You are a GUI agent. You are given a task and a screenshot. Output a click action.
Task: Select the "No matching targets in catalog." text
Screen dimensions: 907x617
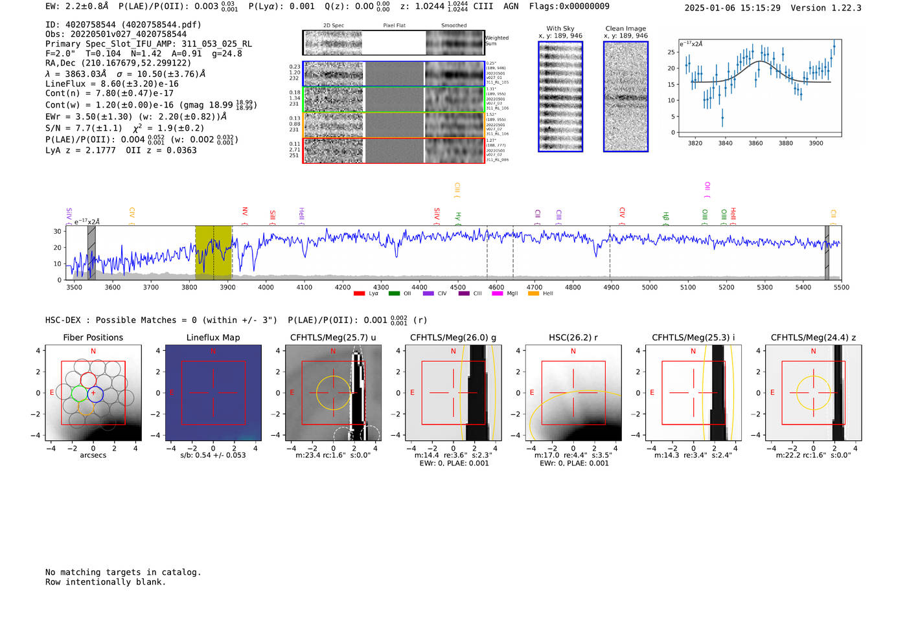tap(123, 572)
